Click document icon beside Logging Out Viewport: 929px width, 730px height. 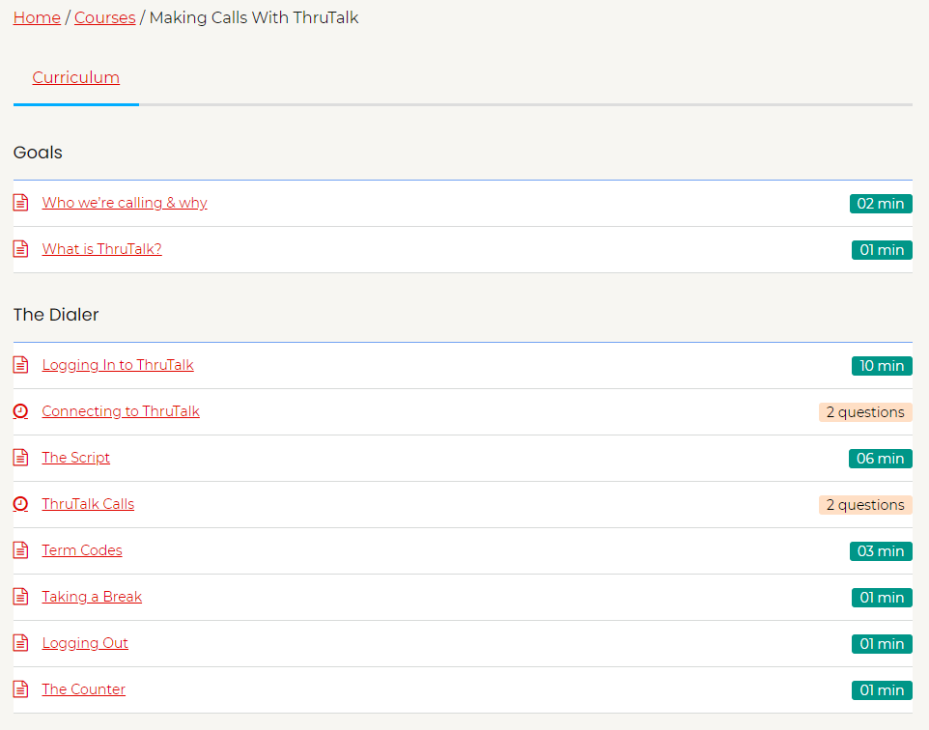click(20, 643)
